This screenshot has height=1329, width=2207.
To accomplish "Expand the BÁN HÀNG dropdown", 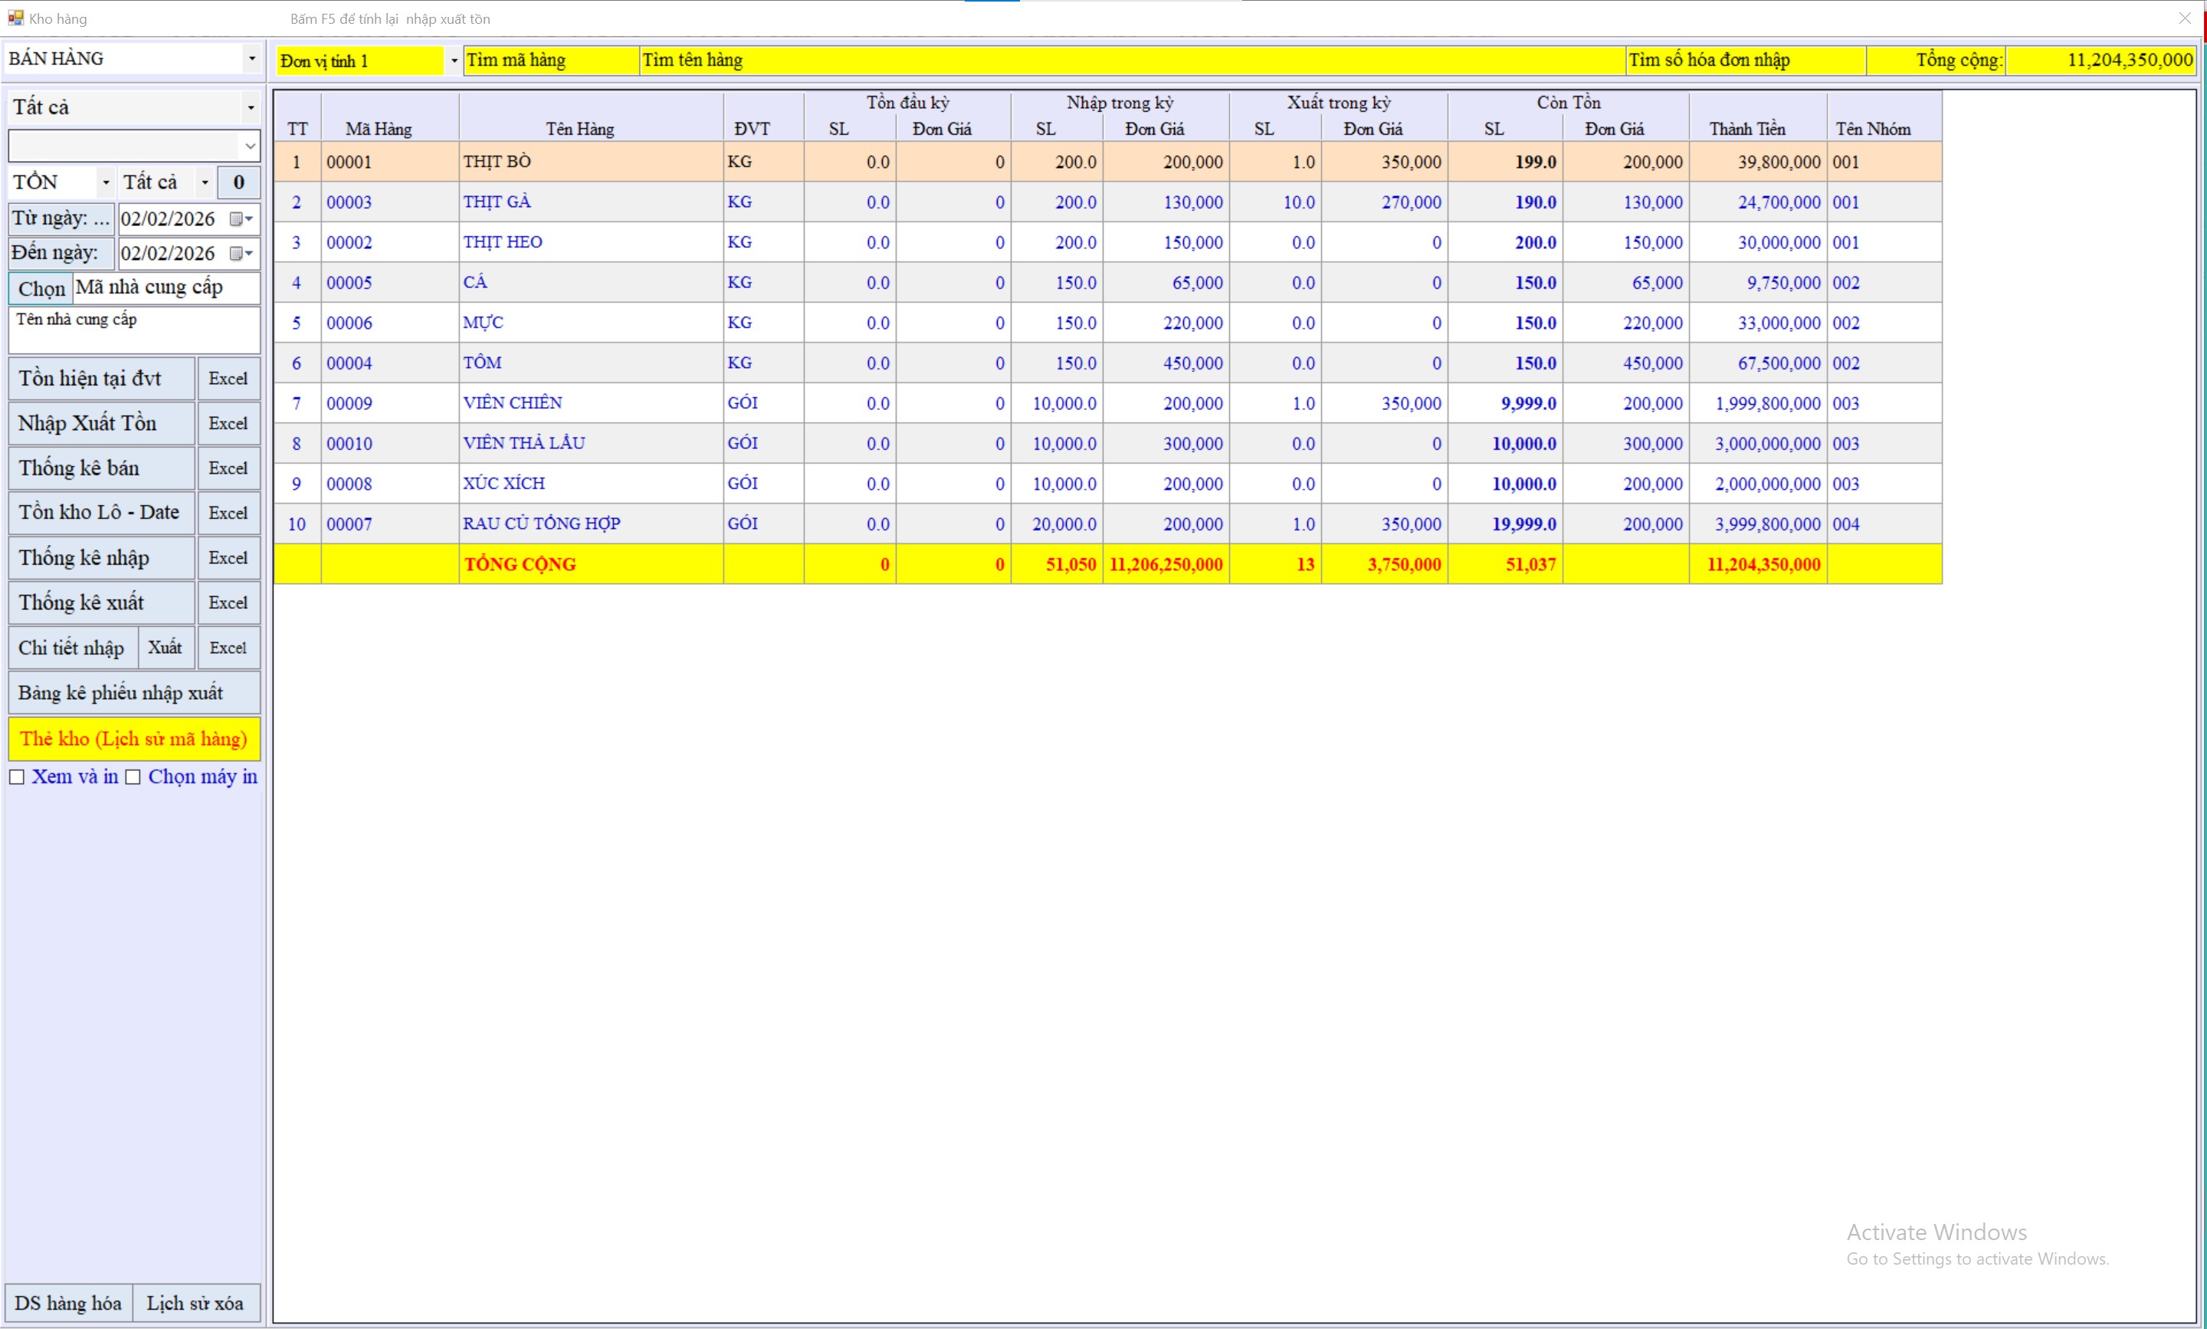I will pyautogui.click(x=251, y=59).
